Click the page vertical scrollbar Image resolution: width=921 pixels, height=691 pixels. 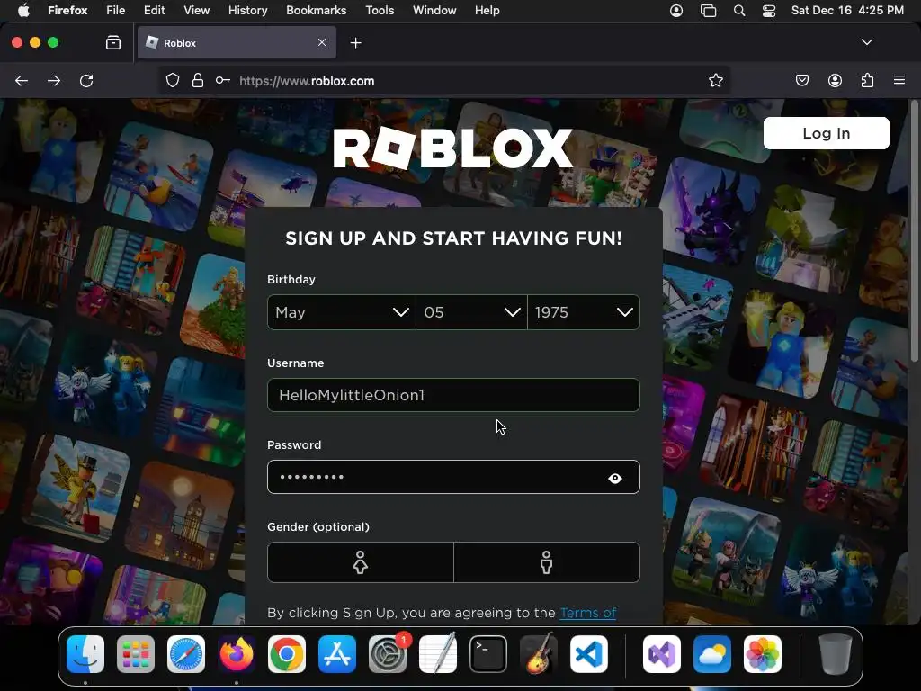point(915,232)
